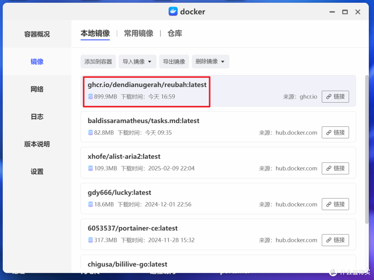Select xhofe/alist-aria2:latest image name

point(124,157)
